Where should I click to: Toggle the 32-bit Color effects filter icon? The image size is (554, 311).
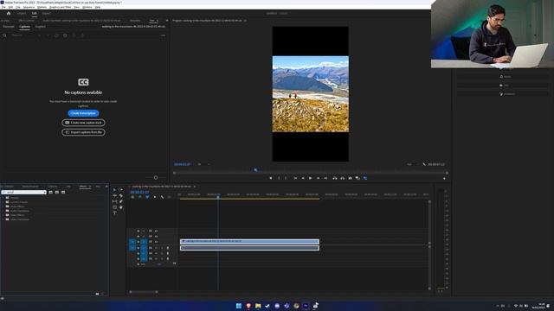(x=57, y=192)
